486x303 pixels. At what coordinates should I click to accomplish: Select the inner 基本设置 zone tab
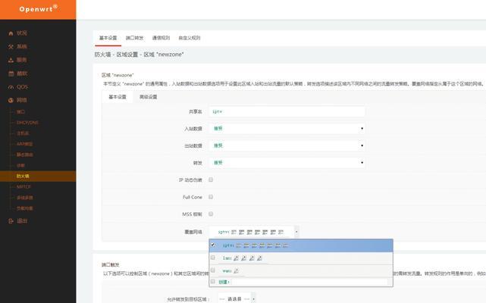[x=118, y=97]
